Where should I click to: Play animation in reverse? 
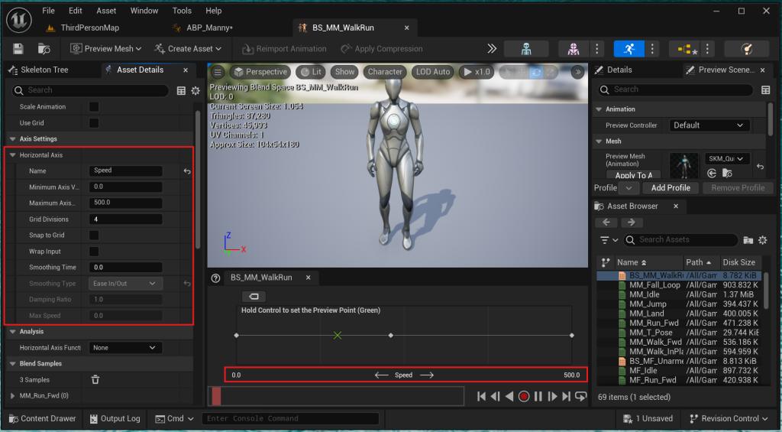pyautogui.click(x=509, y=396)
